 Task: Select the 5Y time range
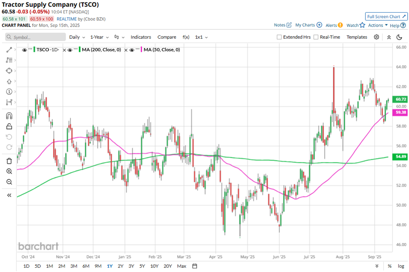(142, 266)
